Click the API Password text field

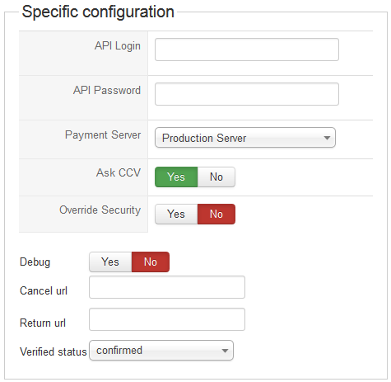pyautogui.click(x=247, y=94)
